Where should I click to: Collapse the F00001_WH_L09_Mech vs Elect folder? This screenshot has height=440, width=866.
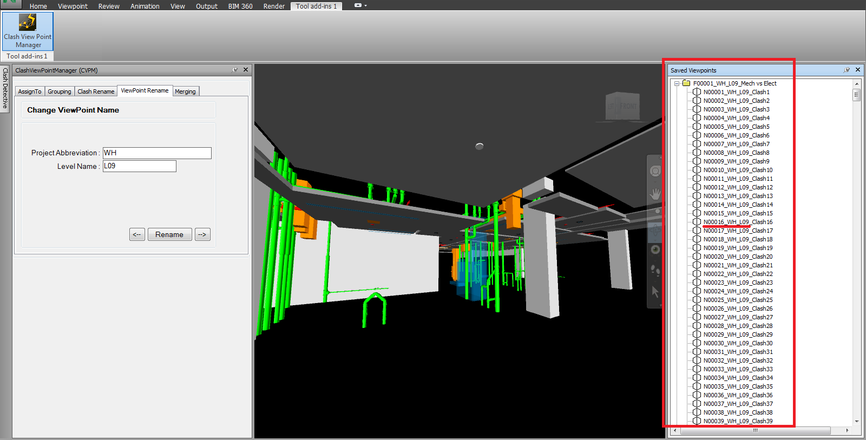677,83
